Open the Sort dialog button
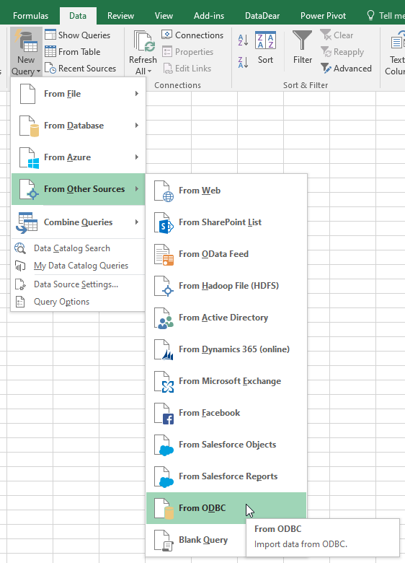This screenshot has height=563, width=405. [x=265, y=48]
